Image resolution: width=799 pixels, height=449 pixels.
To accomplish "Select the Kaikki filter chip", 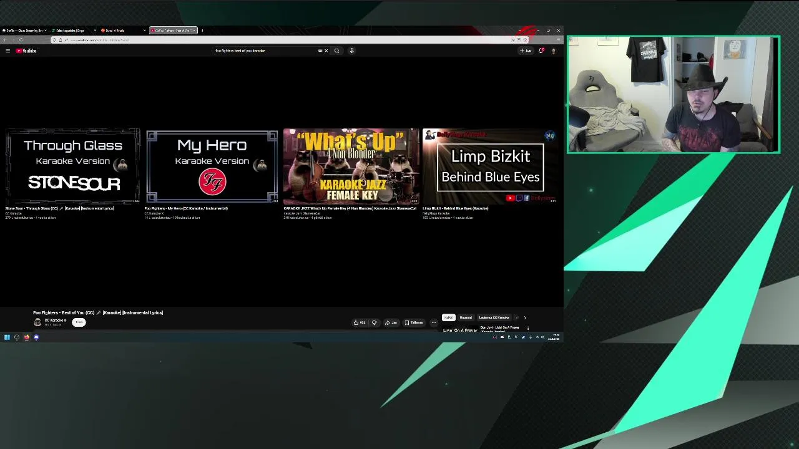I will pyautogui.click(x=449, y=317).
